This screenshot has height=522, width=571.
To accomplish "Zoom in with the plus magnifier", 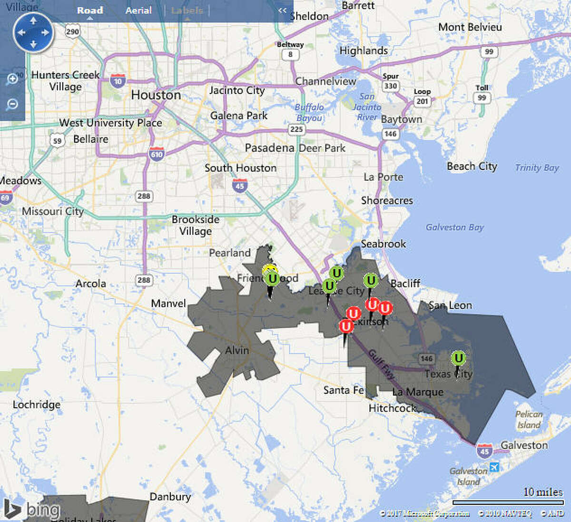I will 12,79.
